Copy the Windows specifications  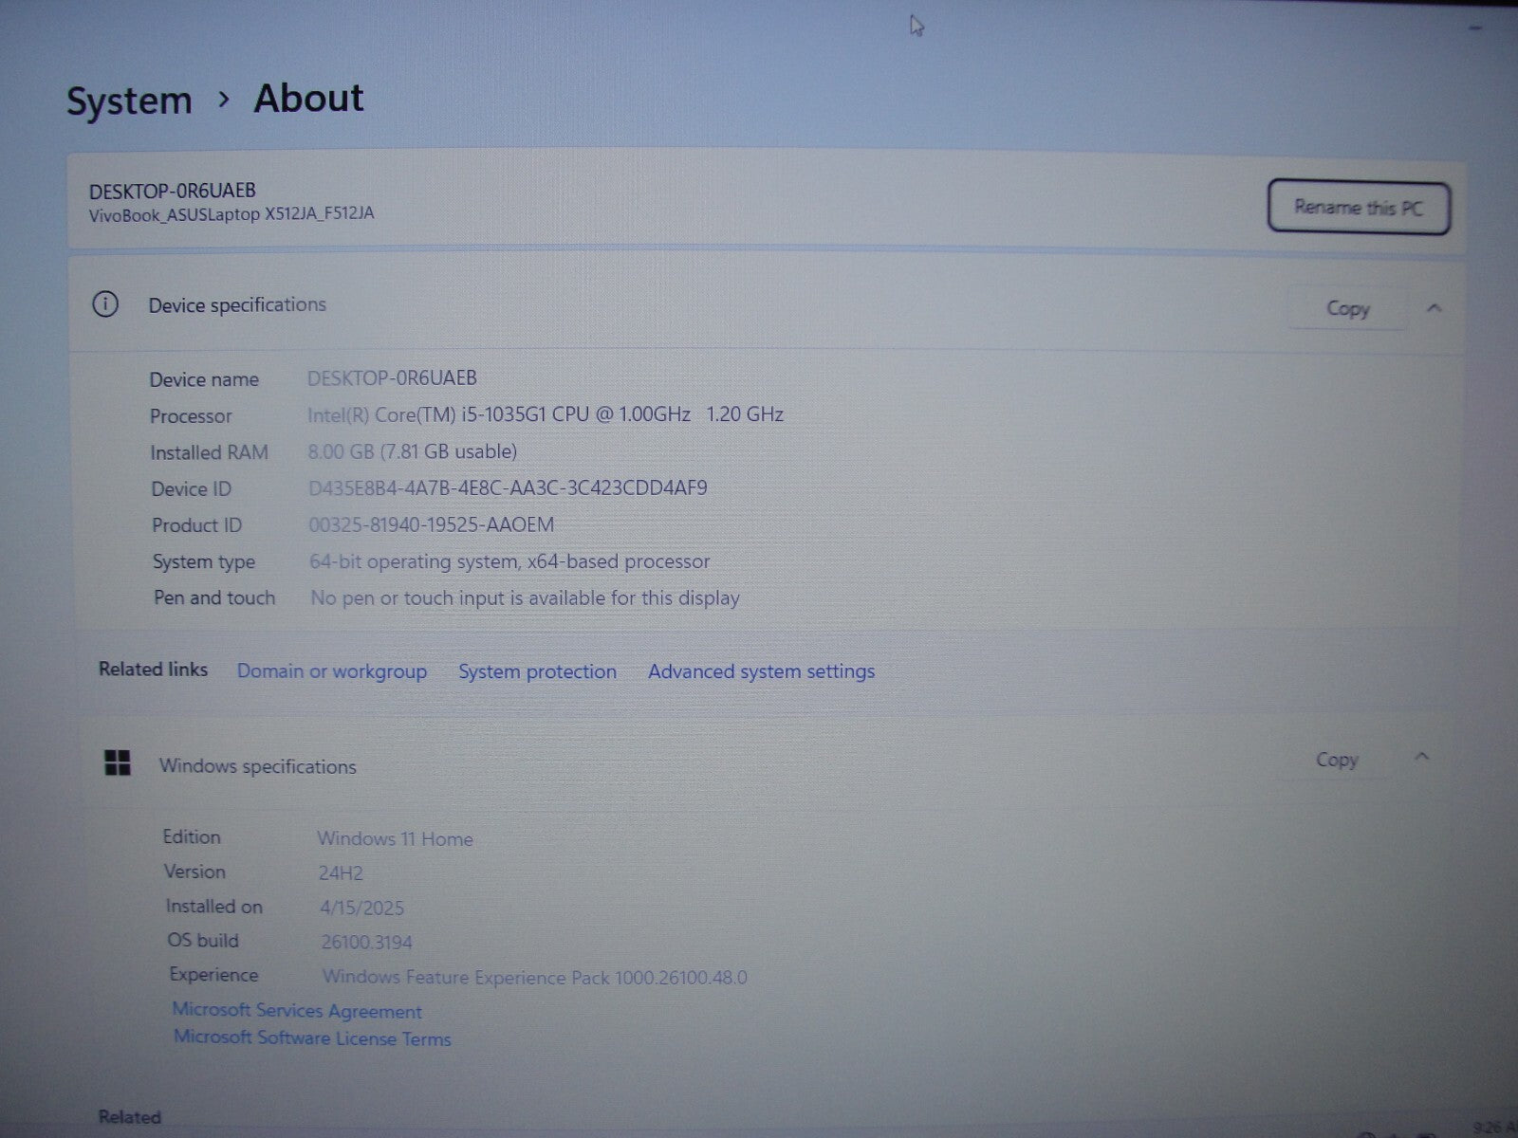point(1337,760)
